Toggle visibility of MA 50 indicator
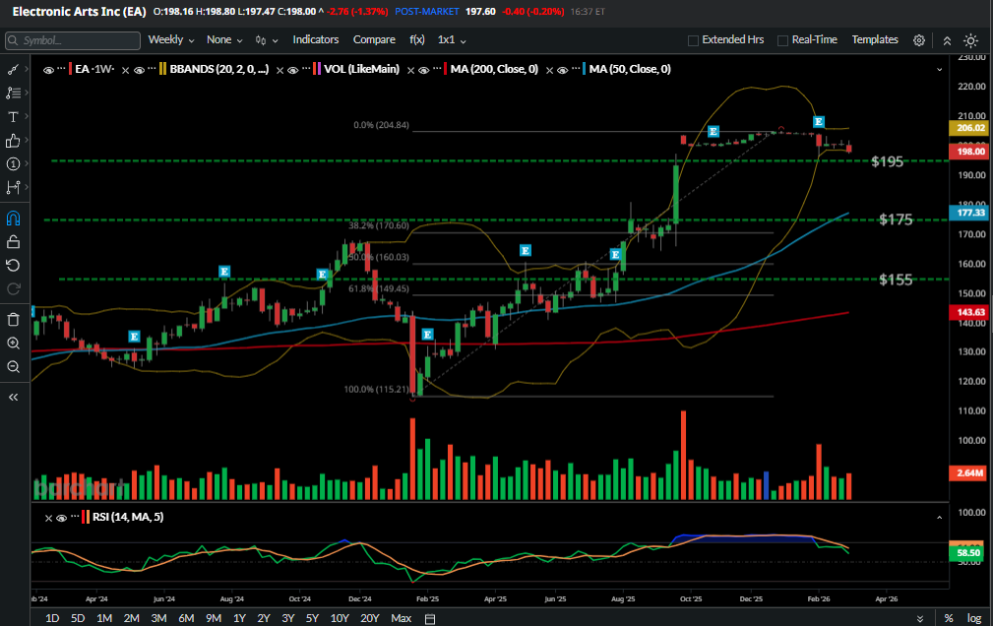The image size is (993, 626). (562, 70)
